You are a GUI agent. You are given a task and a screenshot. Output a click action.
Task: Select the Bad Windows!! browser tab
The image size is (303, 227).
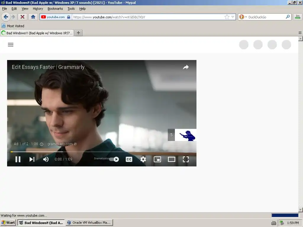[x=37, y=33]
